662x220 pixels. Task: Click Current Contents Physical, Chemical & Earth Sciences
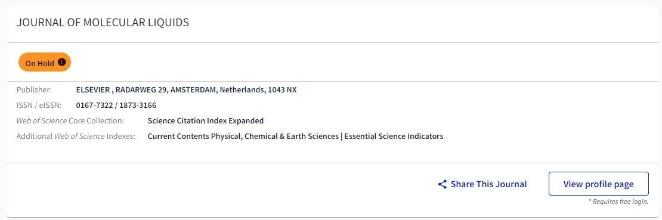[243, 137]
